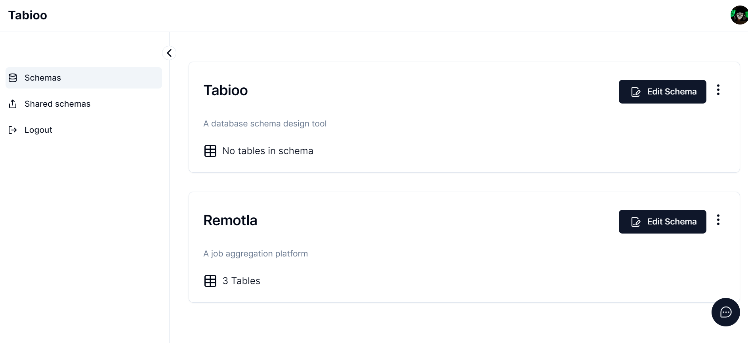The height and width of the screenshot is (343, 748).
Task: Select Logout in the sidebar
Action: (84, 130)
